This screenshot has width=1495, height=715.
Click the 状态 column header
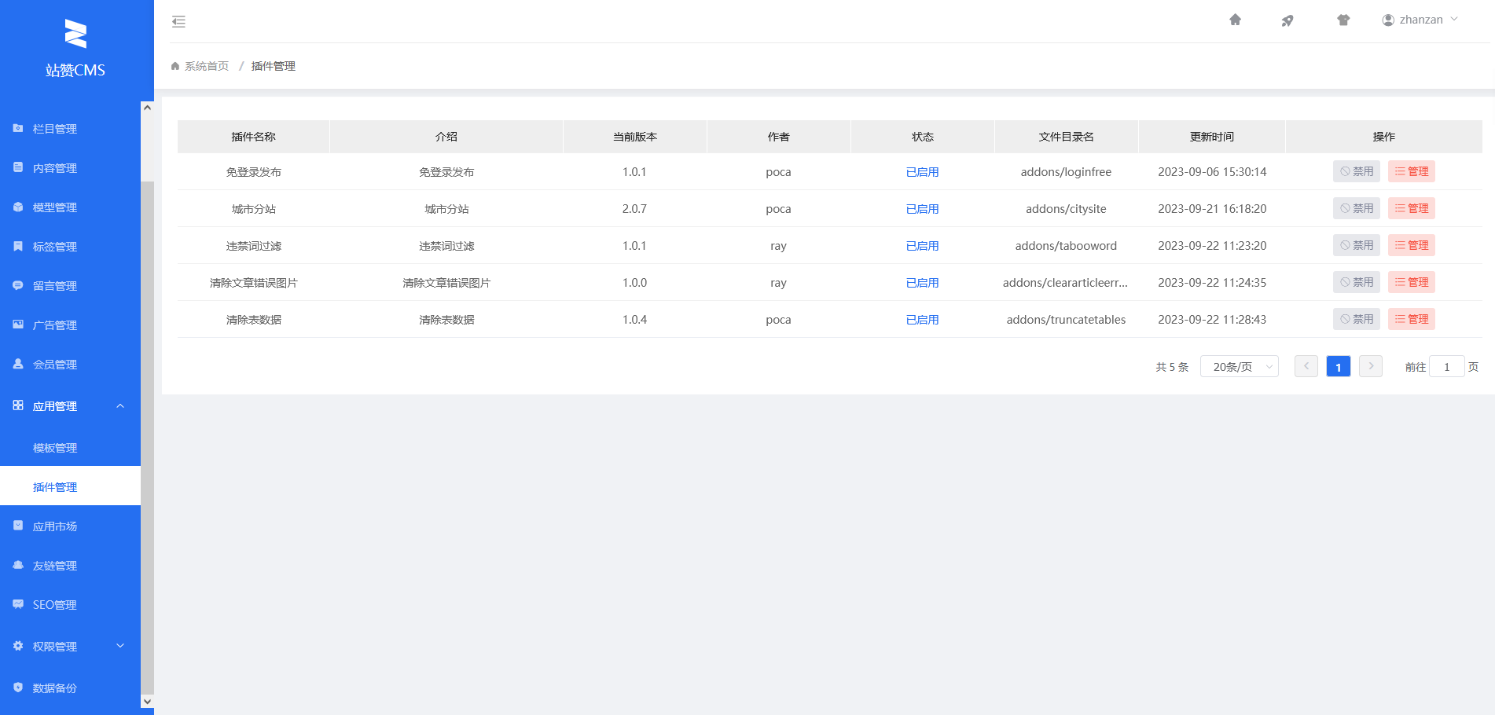point(923,137)
